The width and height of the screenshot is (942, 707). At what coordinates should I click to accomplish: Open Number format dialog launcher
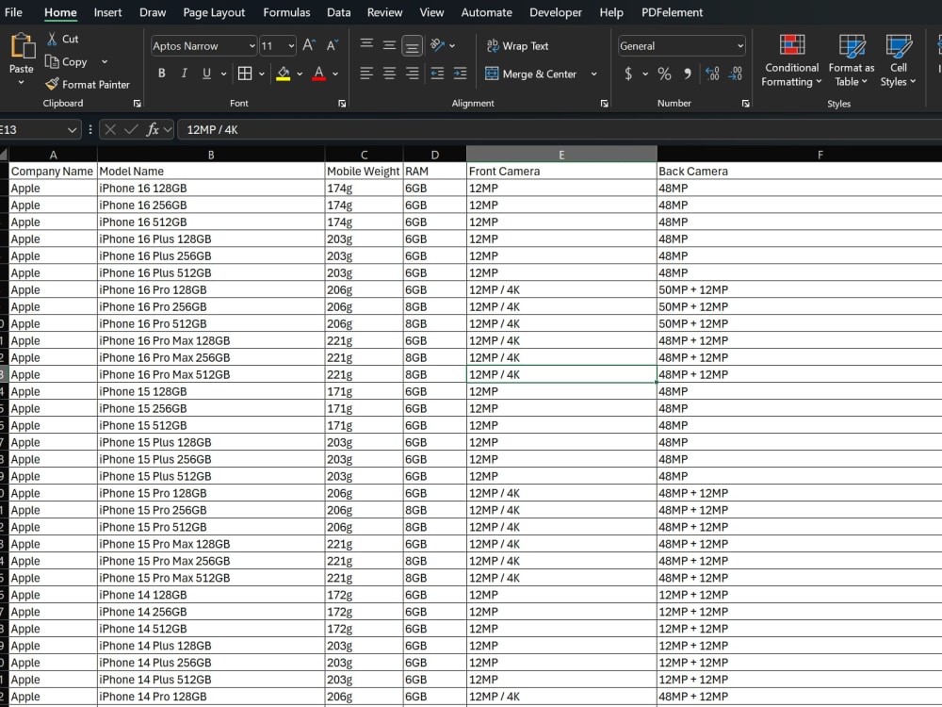tap(745, 104)
